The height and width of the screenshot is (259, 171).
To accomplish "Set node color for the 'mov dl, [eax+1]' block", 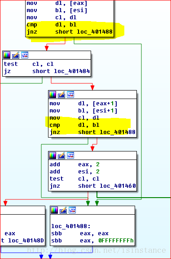I will coord(53,95).
